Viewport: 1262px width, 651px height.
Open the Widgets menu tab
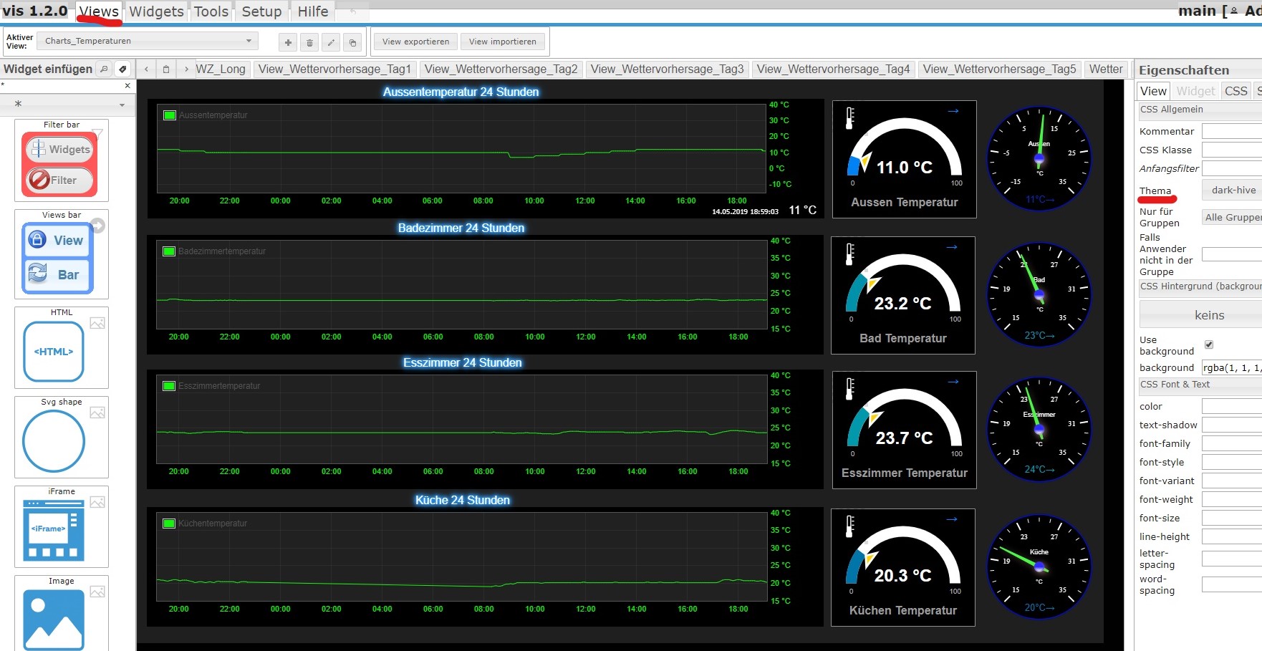pyautogui.click(x=156, y=11)
